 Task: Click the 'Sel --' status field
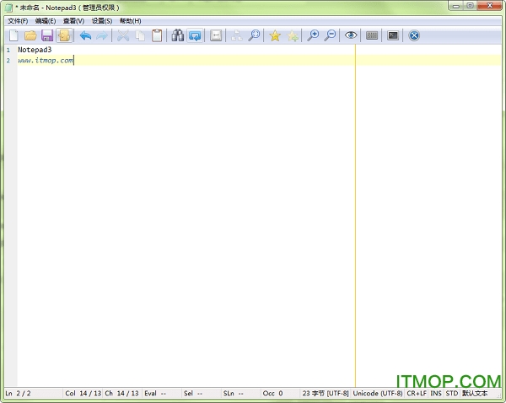point(201,394)
